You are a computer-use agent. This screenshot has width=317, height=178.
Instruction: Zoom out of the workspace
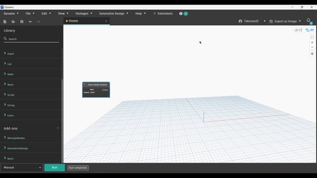click(x=312, y=47)
